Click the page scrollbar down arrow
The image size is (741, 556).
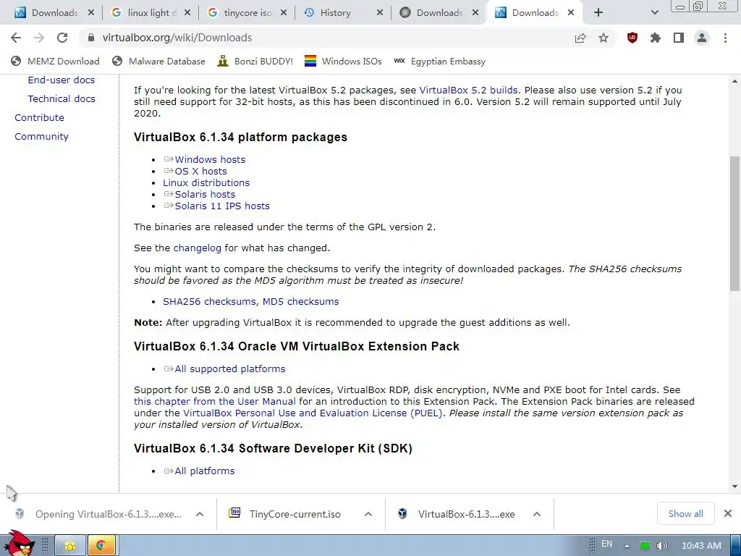click(735, 486)
